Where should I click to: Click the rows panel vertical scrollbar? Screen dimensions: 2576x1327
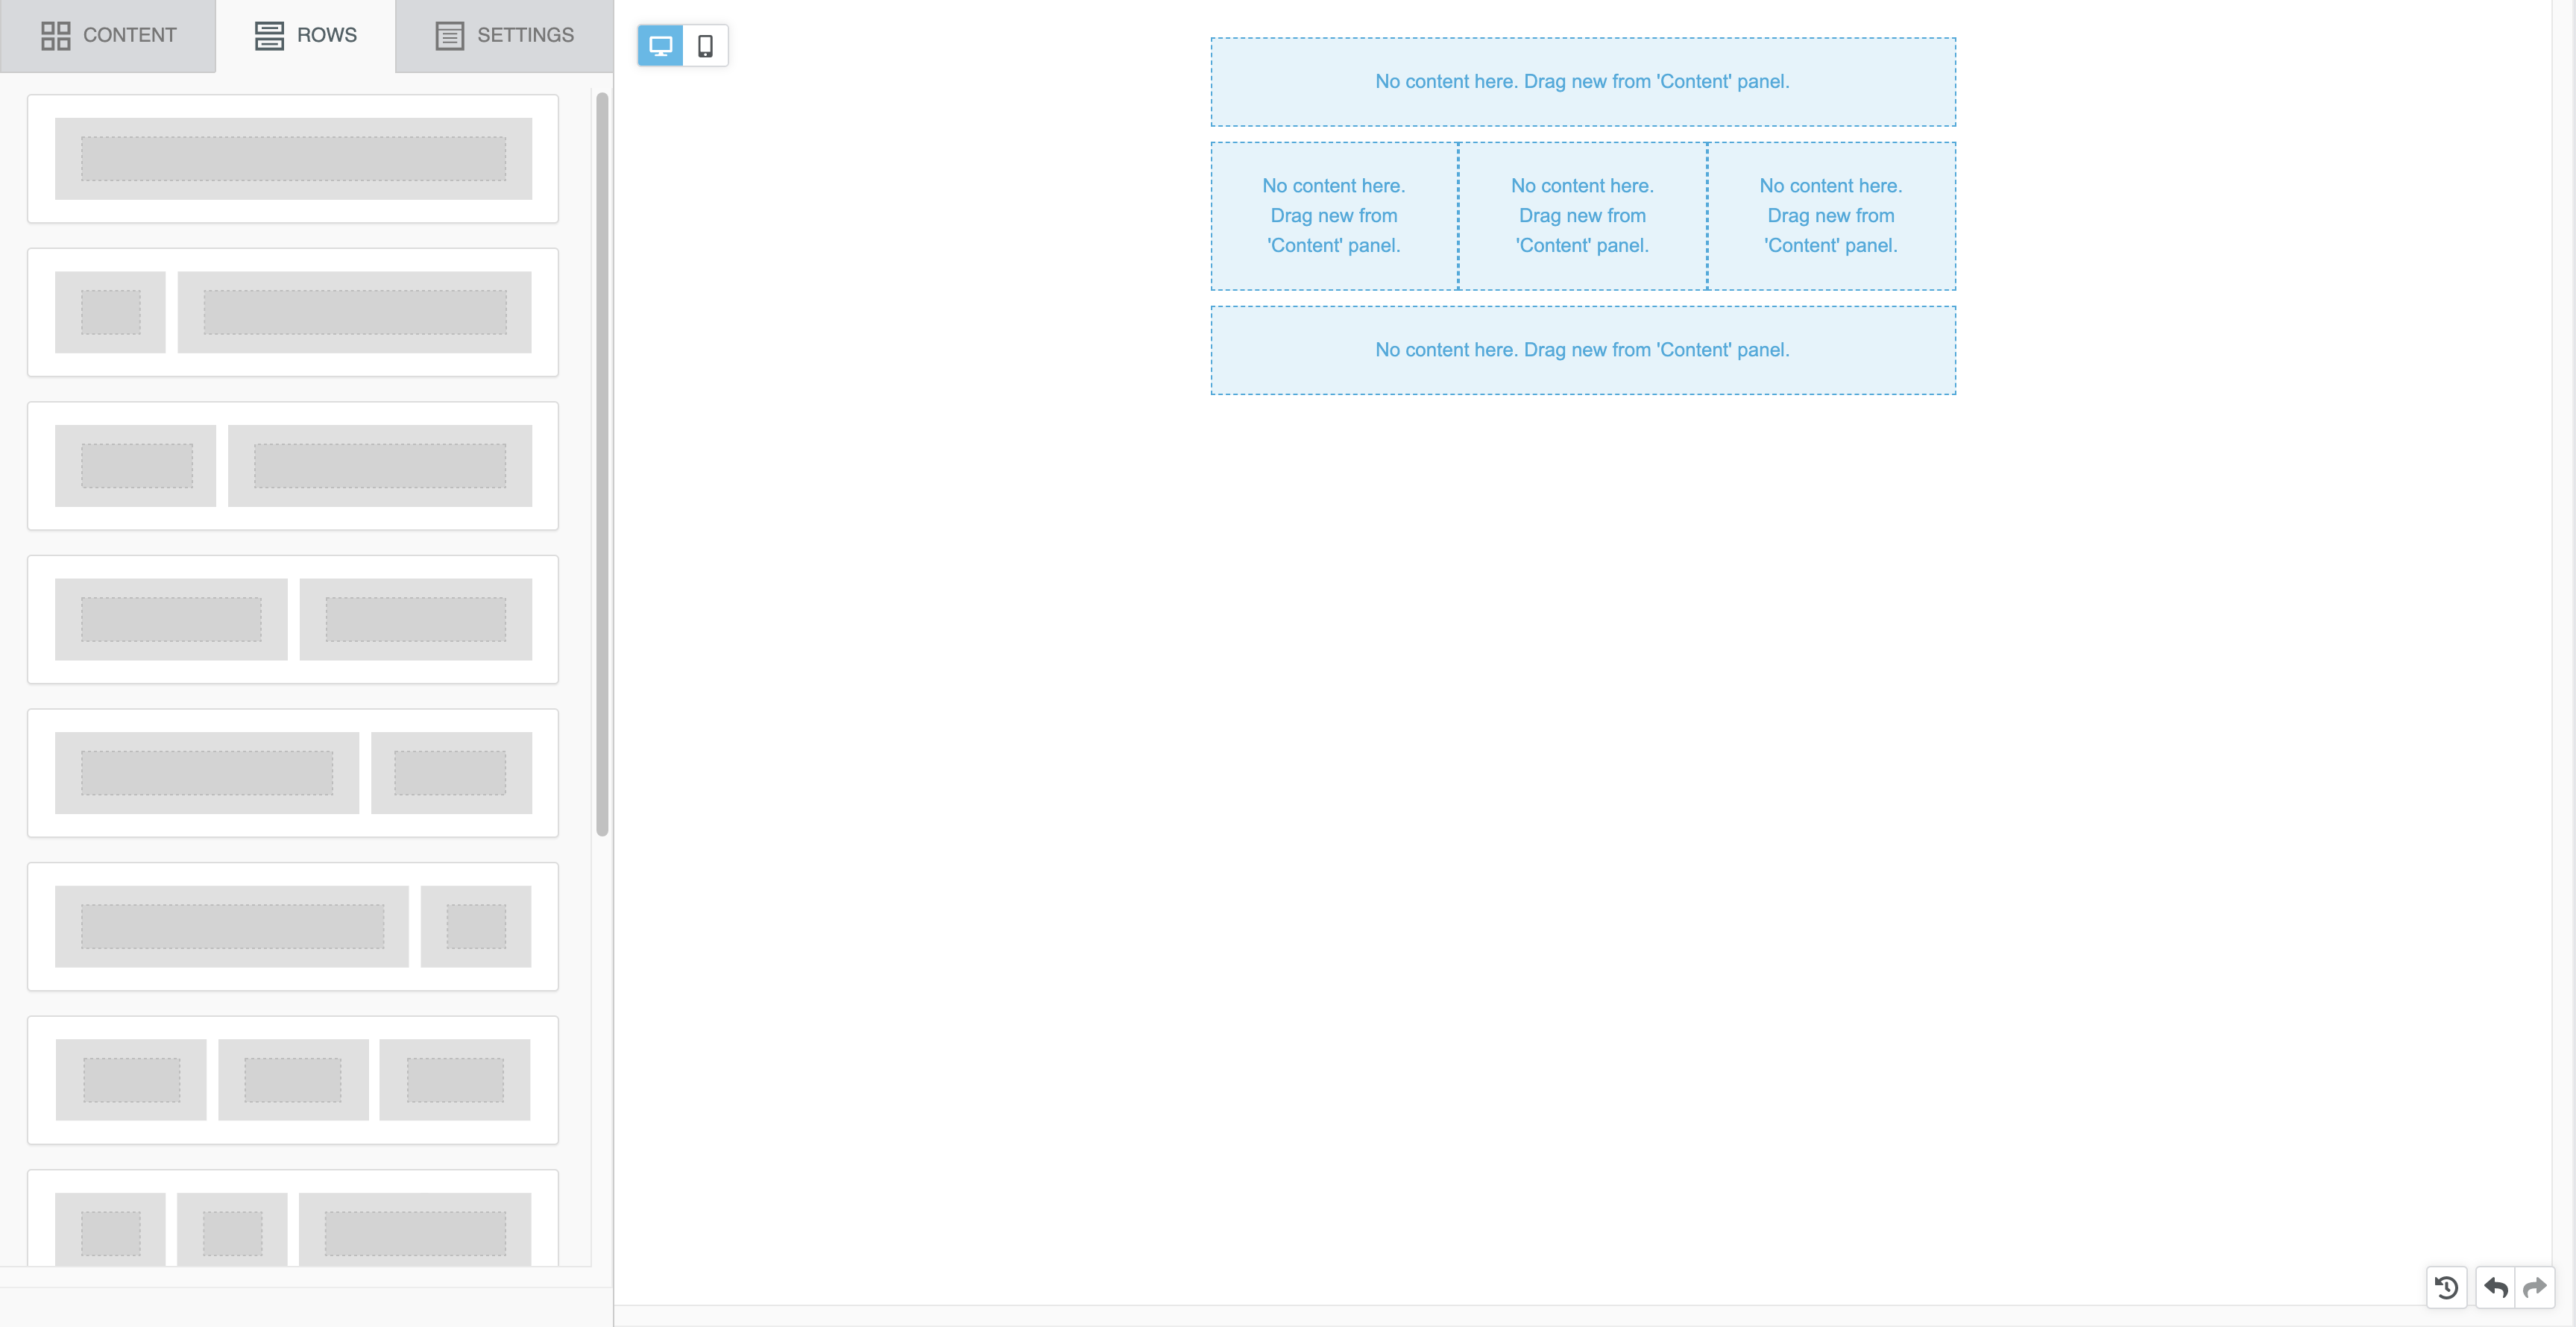602,464
